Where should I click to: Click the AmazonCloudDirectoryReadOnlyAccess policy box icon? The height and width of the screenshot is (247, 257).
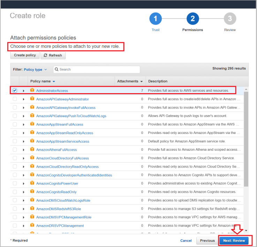click(x=32, y=166)
